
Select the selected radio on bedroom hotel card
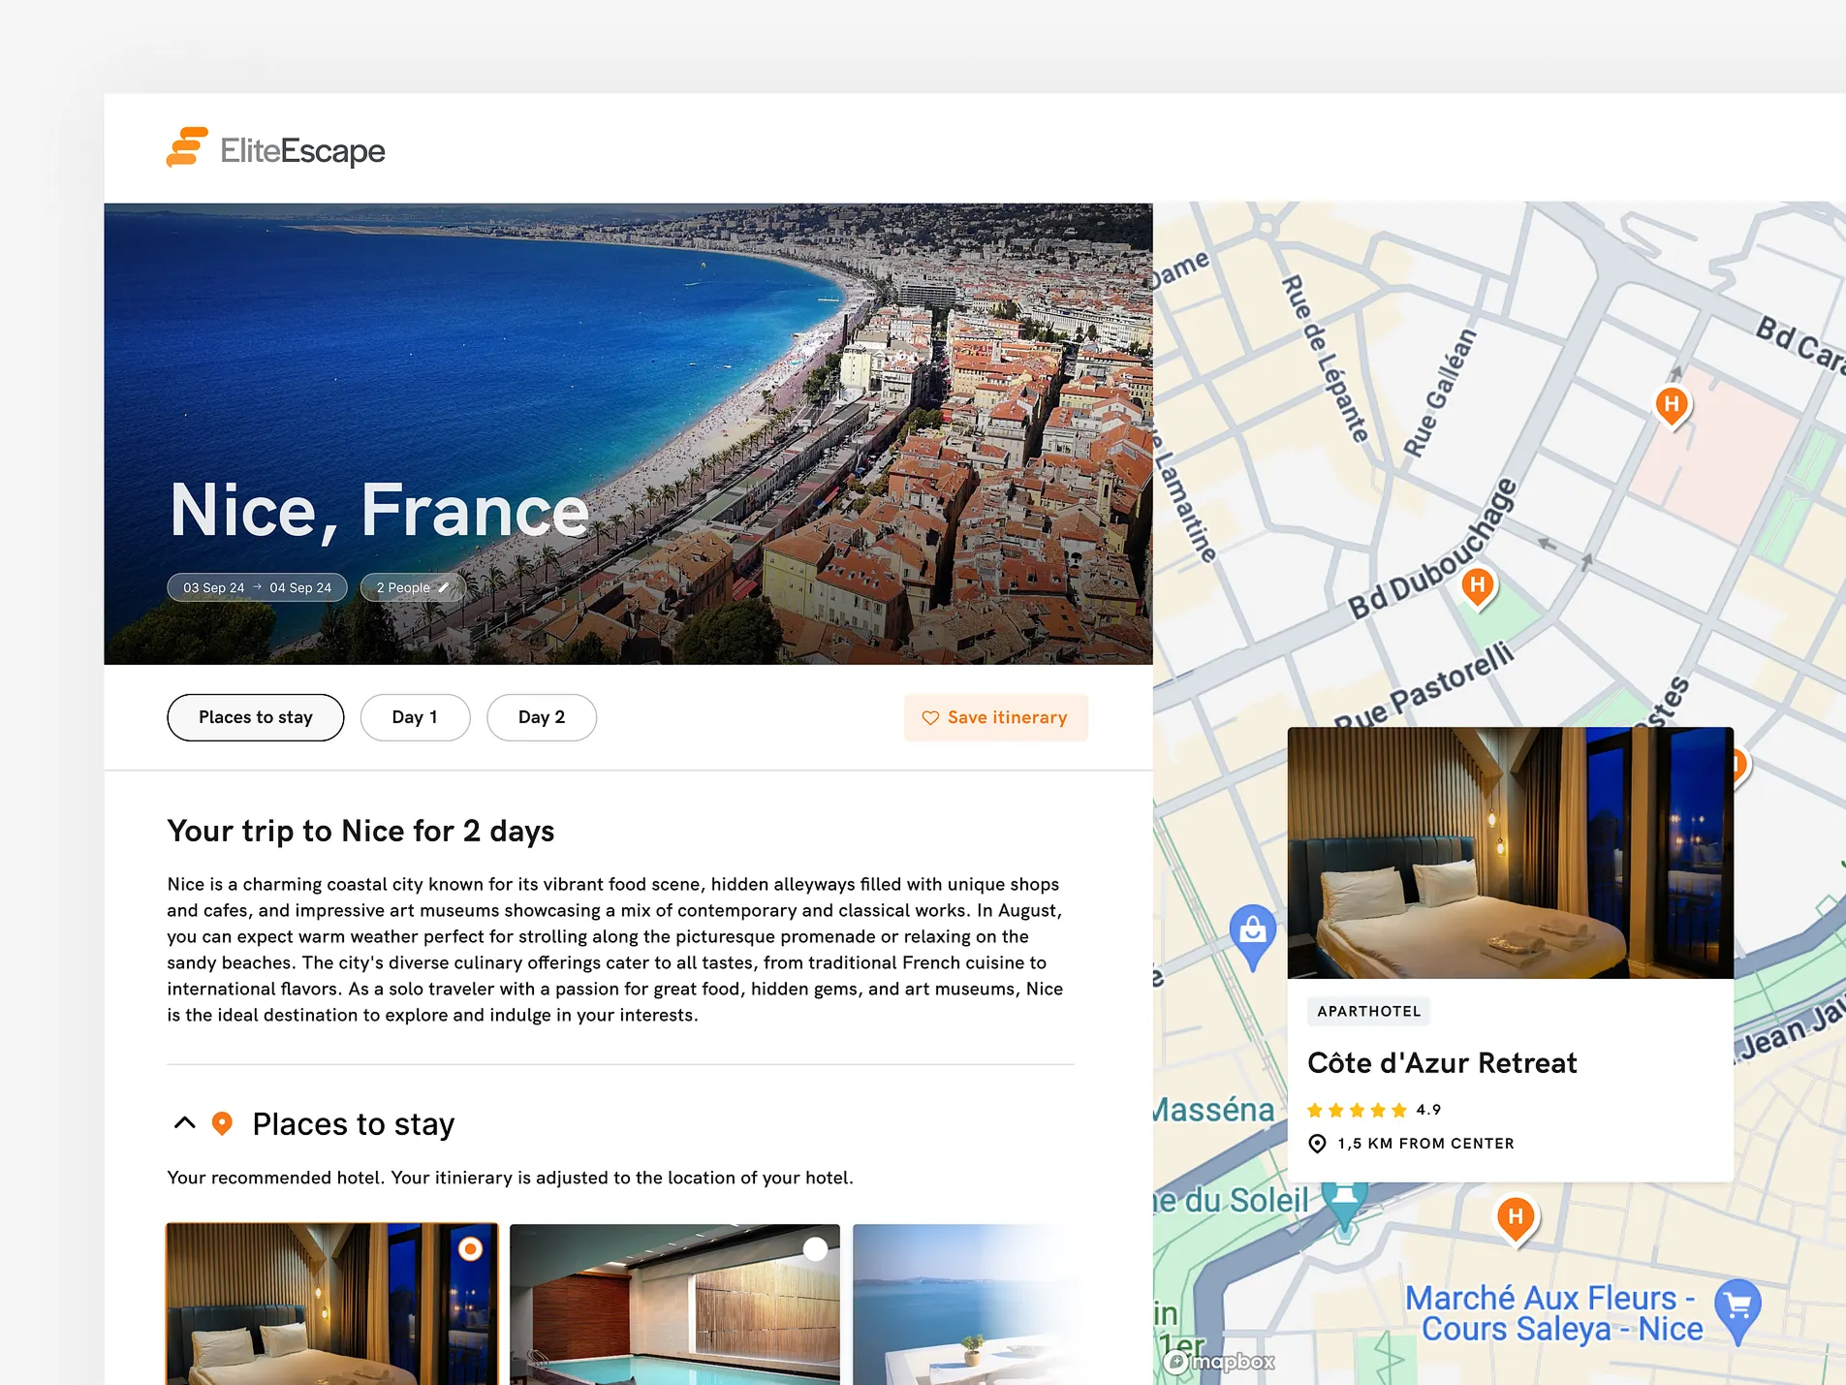[x=470, y=1249]
